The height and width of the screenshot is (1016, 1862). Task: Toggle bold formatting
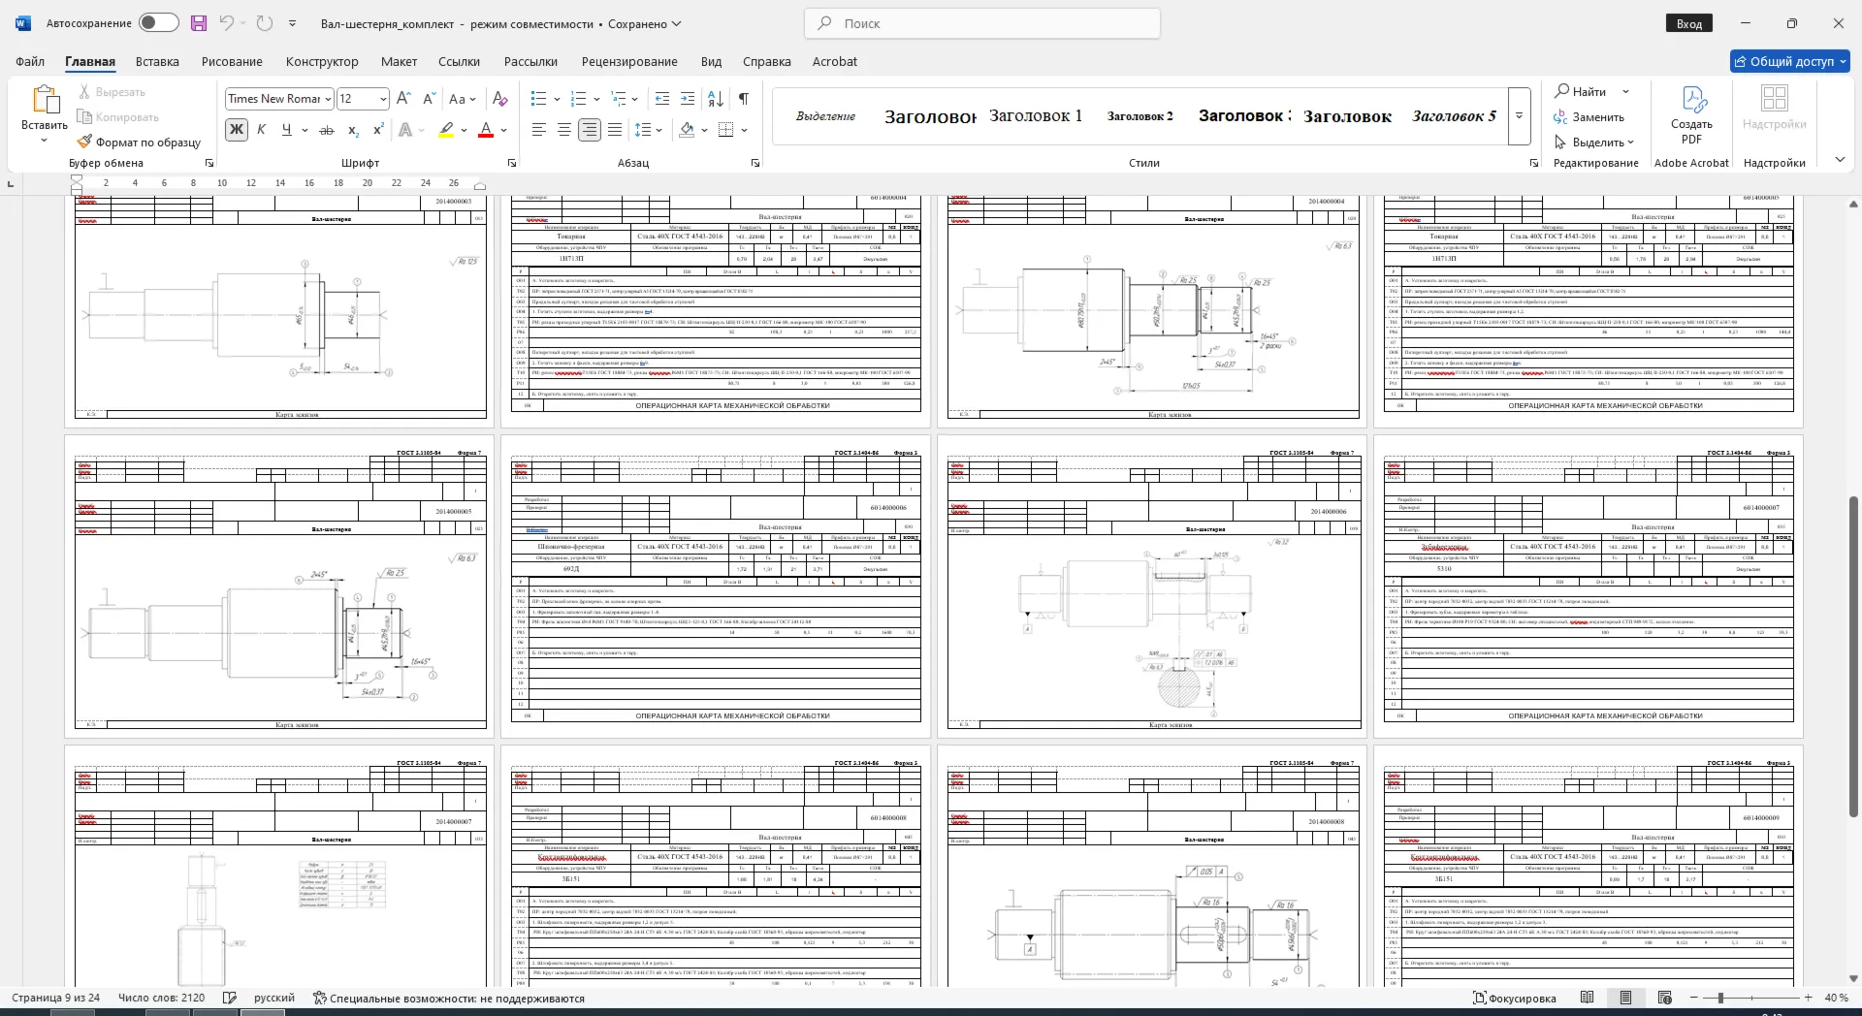tap(236, 130)
